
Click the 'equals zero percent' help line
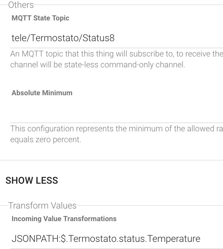(46, 139)
